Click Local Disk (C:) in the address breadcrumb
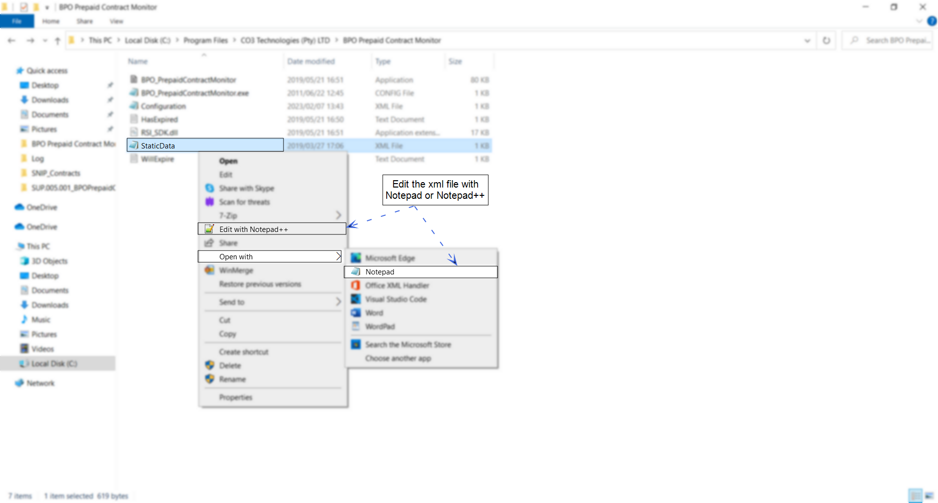Viewport: 938px width, 503px height. click(x=148, y=40)
